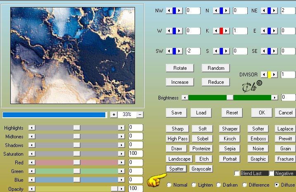Viewport: 296px width, 192px height.
Task: Click the Brightness slider thumb
Action: tap(230, 97)
